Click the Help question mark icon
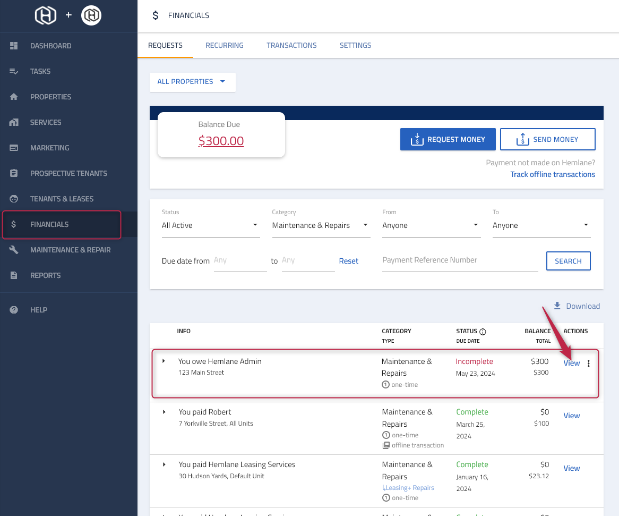619x516 pixels. [x=14, y=310]
